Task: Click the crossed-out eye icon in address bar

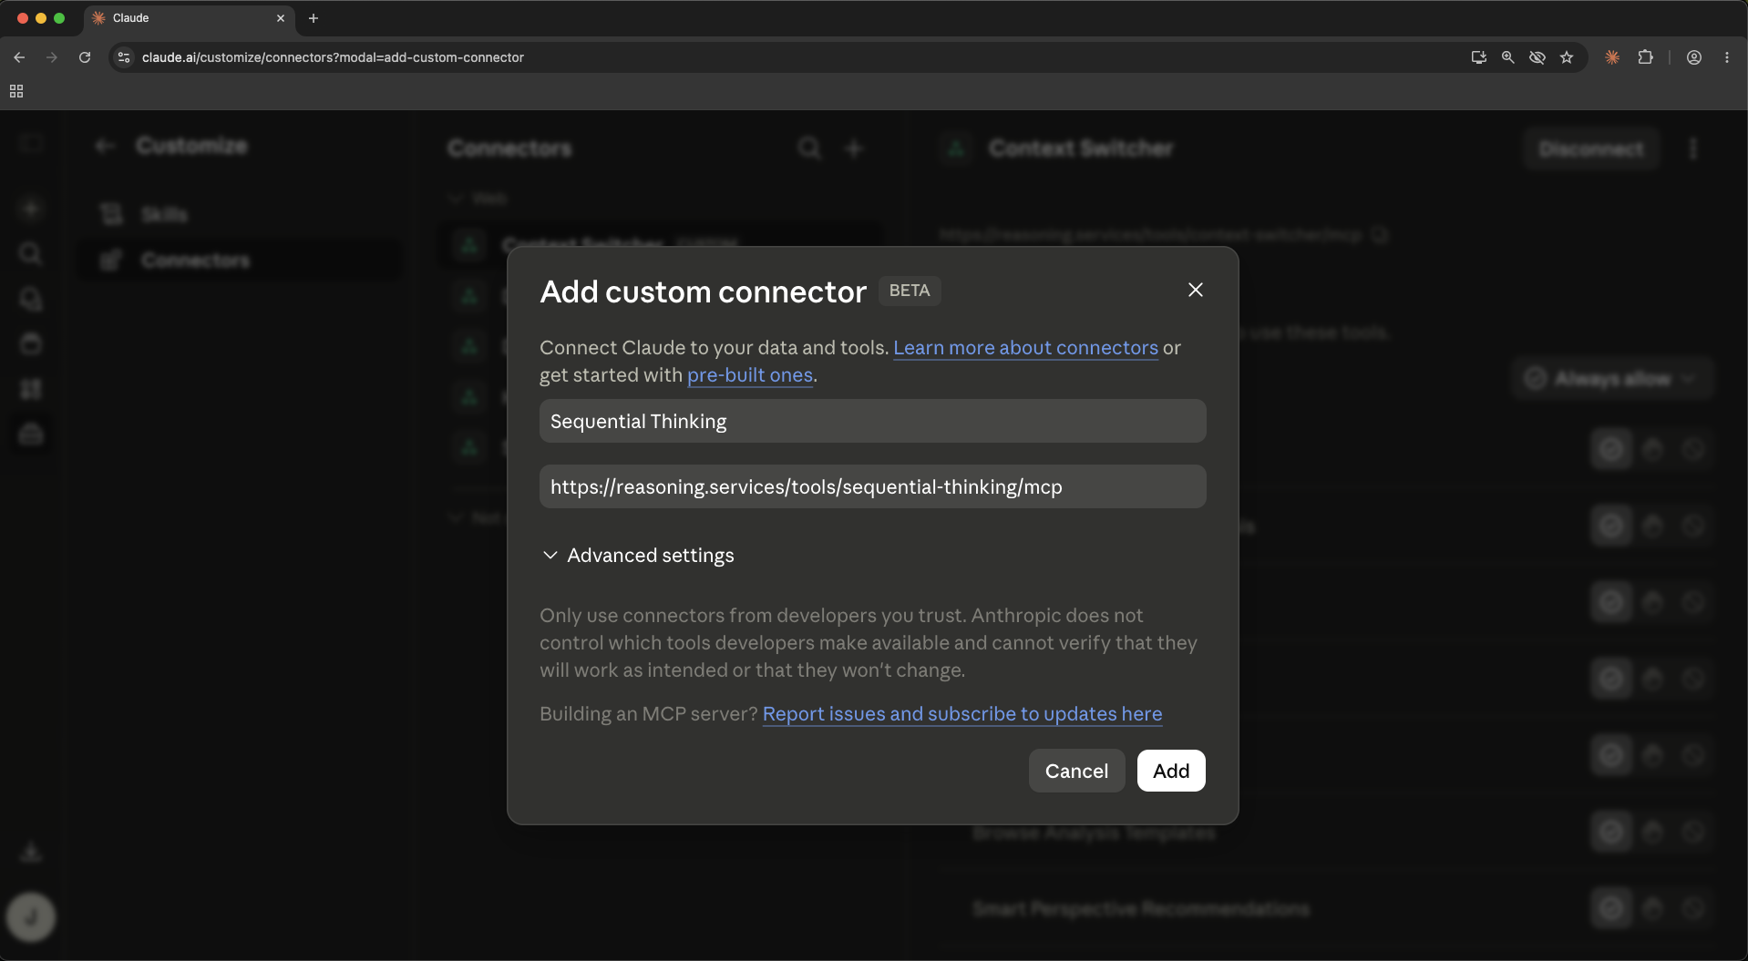Action: point(1537,57)
